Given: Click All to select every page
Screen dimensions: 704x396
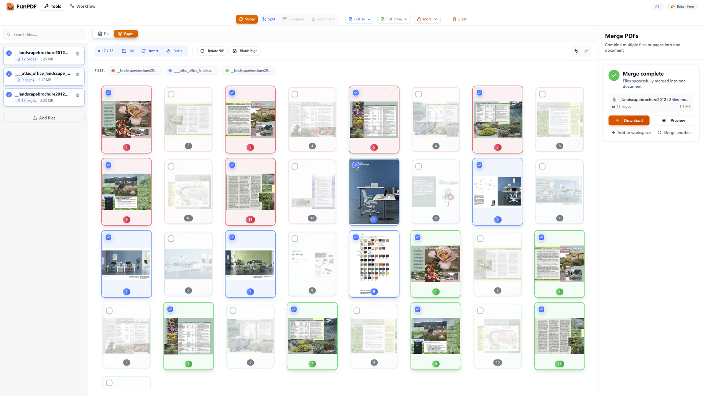Looking at the screenshot, I should click(x=127, y=51).
